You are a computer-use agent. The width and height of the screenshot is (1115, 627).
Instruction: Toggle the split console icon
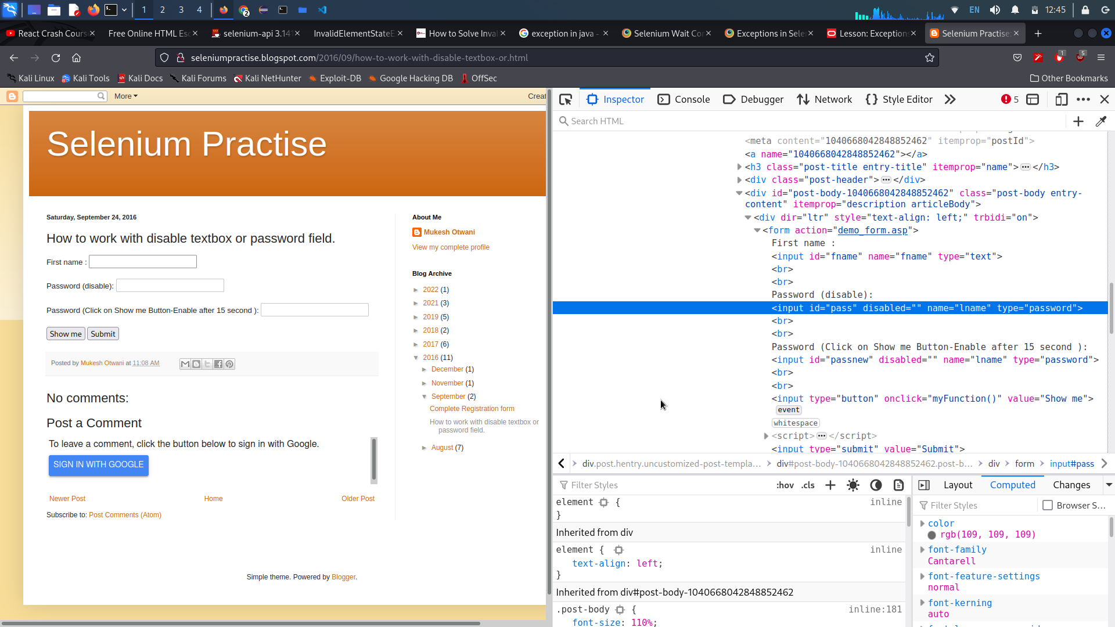(1033, 99)
